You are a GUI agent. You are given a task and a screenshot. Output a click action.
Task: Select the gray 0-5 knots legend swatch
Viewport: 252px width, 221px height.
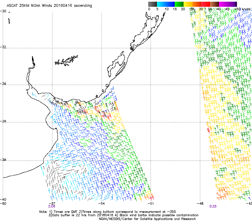pos(153,4)
